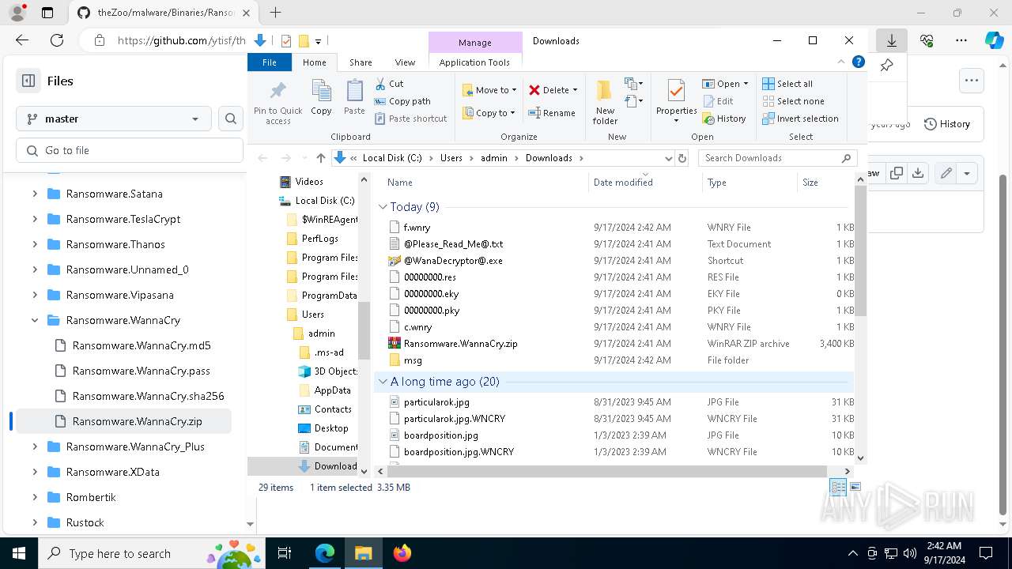The width and height of the screenshot is (1012, 569).
Task: Click Copy path in ribbon
Action: [x=402, y=101]
